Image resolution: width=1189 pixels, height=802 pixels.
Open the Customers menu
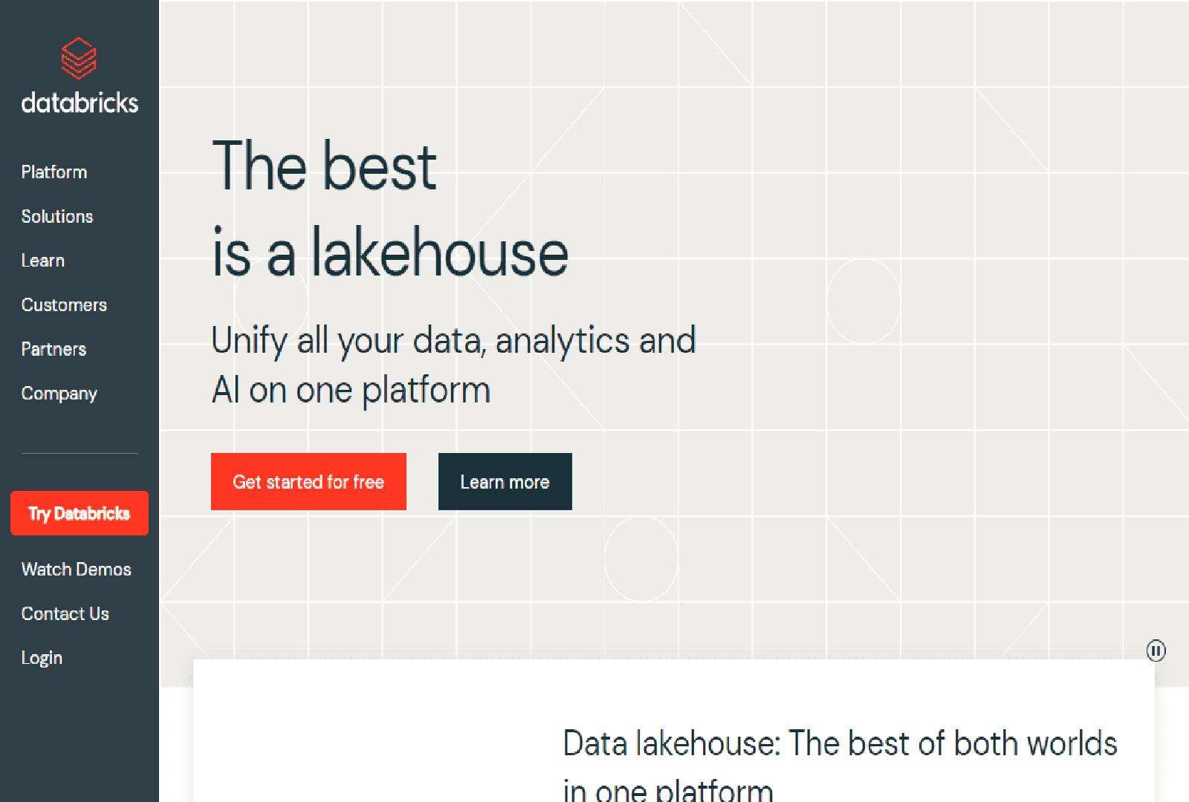pos(64,304)
